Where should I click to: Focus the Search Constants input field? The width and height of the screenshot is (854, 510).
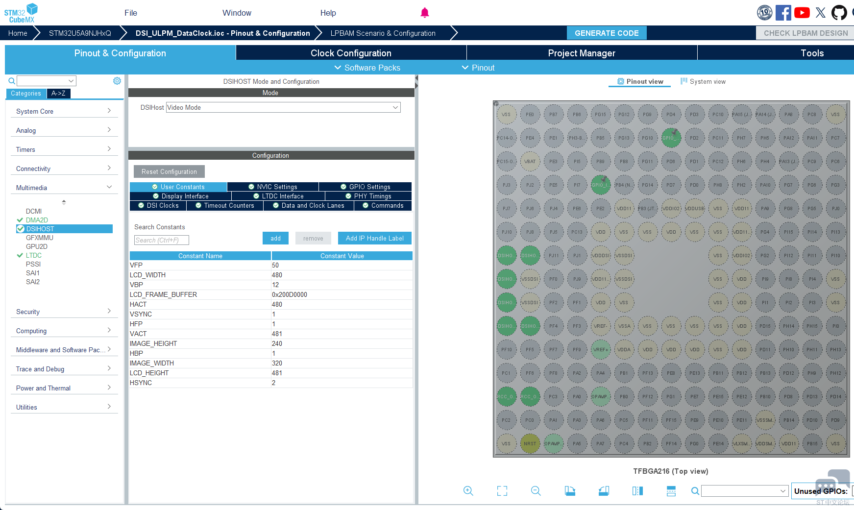coord(162,240)
